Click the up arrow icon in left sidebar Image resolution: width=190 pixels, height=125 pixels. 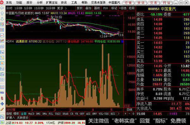pyautogui.click(x=2, y=13)
